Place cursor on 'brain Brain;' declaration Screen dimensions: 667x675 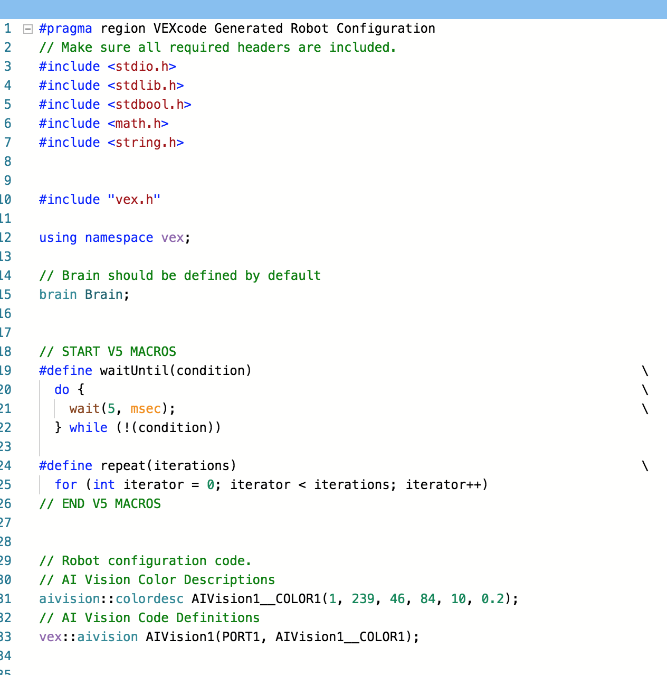coord(84,295)
